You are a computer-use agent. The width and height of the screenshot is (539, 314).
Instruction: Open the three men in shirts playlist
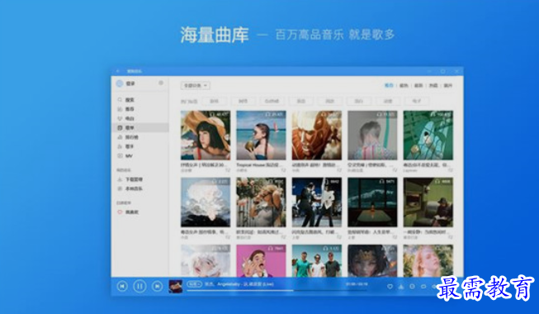click(317, 260)
